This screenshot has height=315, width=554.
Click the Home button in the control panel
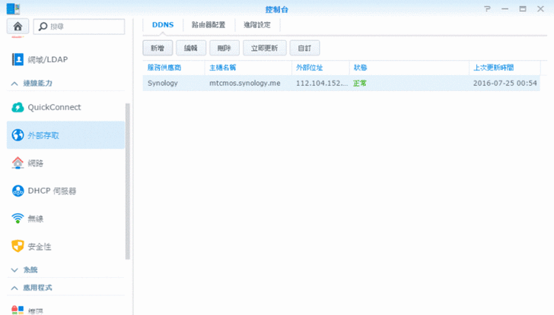[18, 27]
